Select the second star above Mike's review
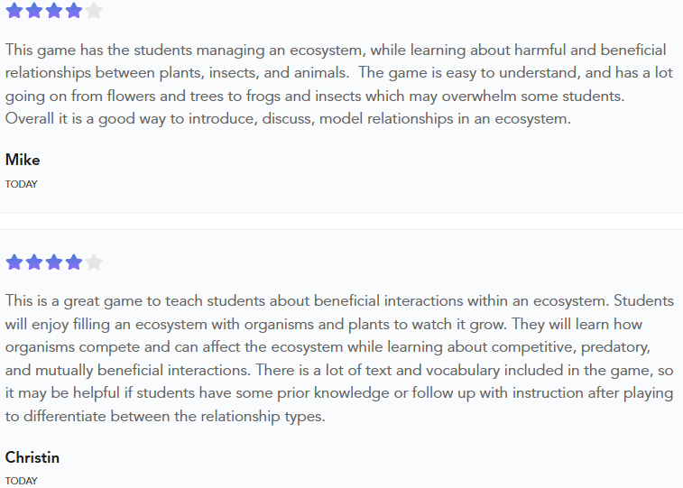The image size is (683, 488). click(34, 11)
